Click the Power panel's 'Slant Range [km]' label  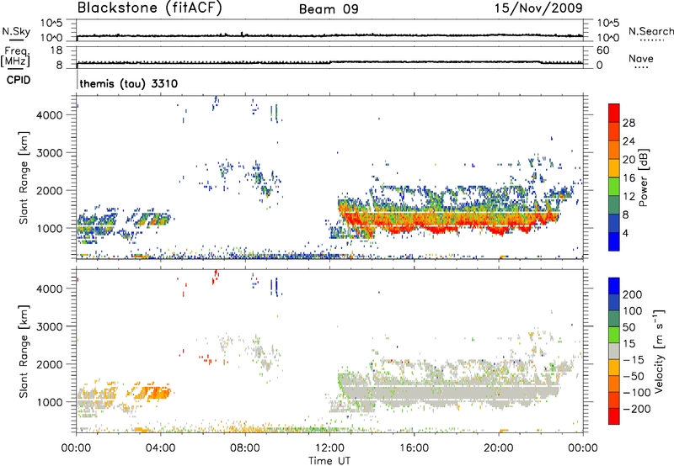click(x=24, y=177)
